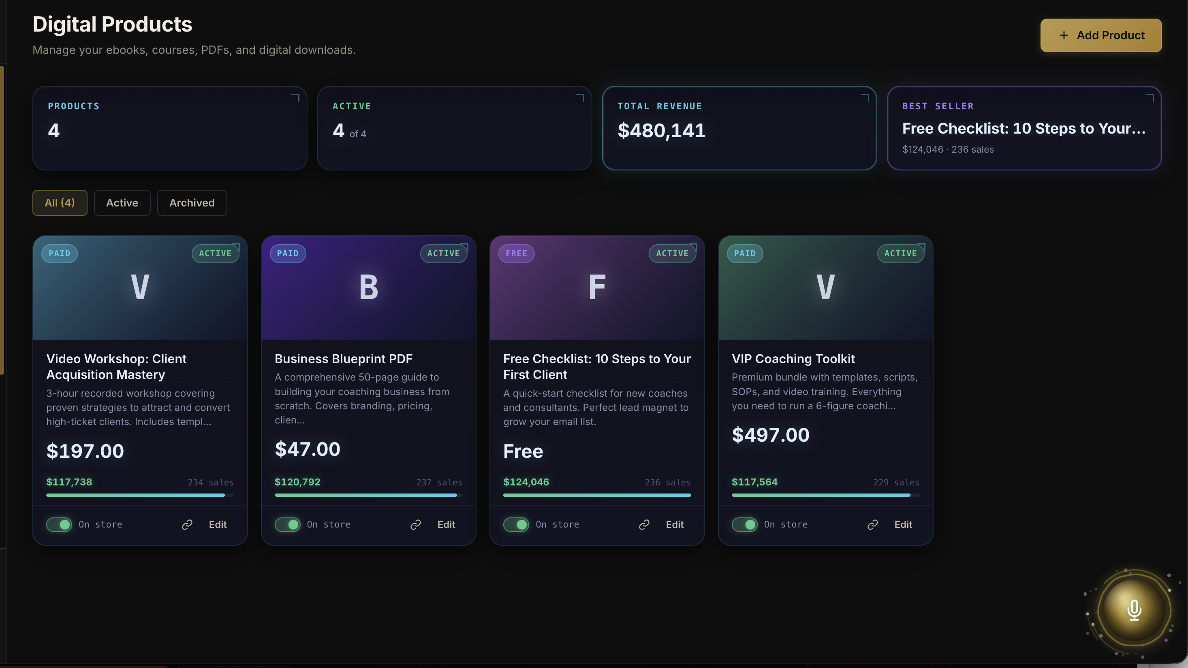Copy link icon for VIP Coaching Toolkit
The image size is (1188, 668).
(872, 525)
